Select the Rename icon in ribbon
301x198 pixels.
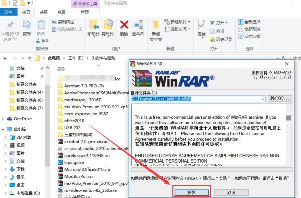tap(138, 25)
